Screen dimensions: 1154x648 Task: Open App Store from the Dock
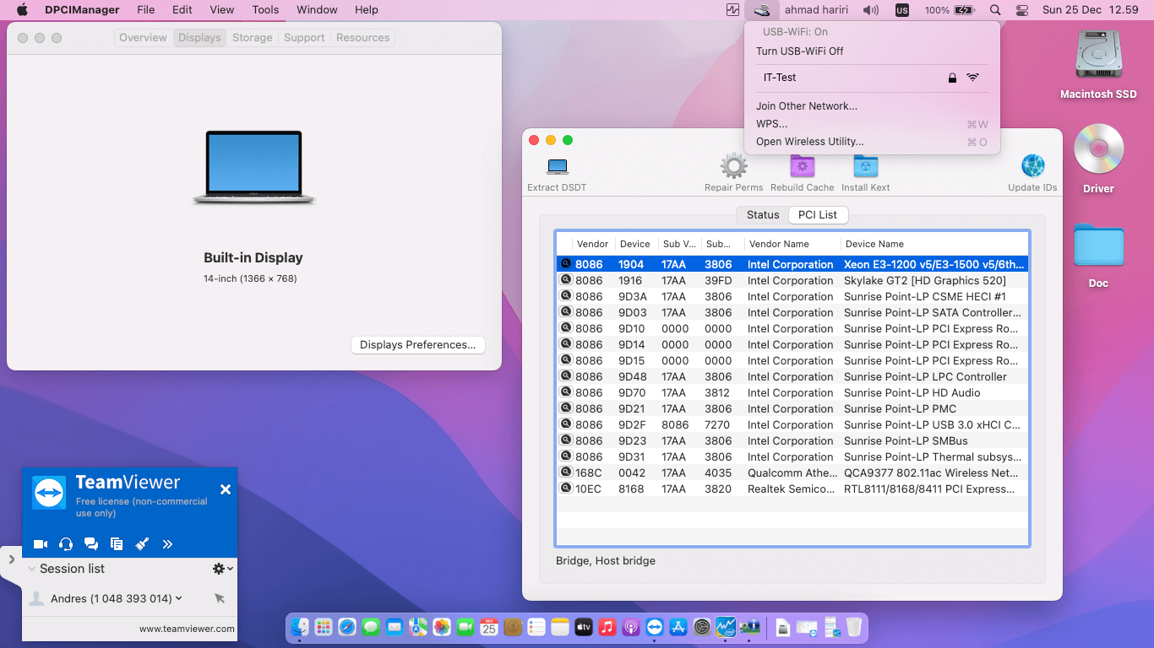pos(678,627)
